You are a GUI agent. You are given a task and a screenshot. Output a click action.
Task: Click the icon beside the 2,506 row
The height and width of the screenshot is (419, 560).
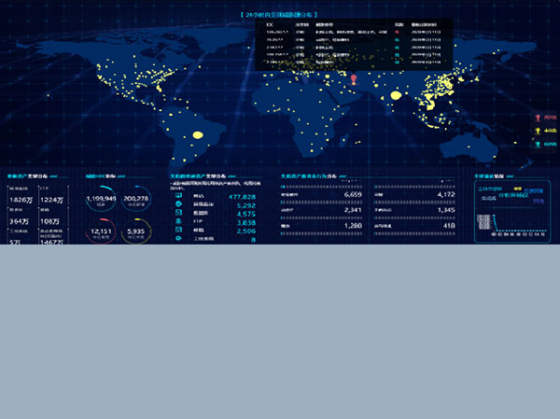coord(178,230)
